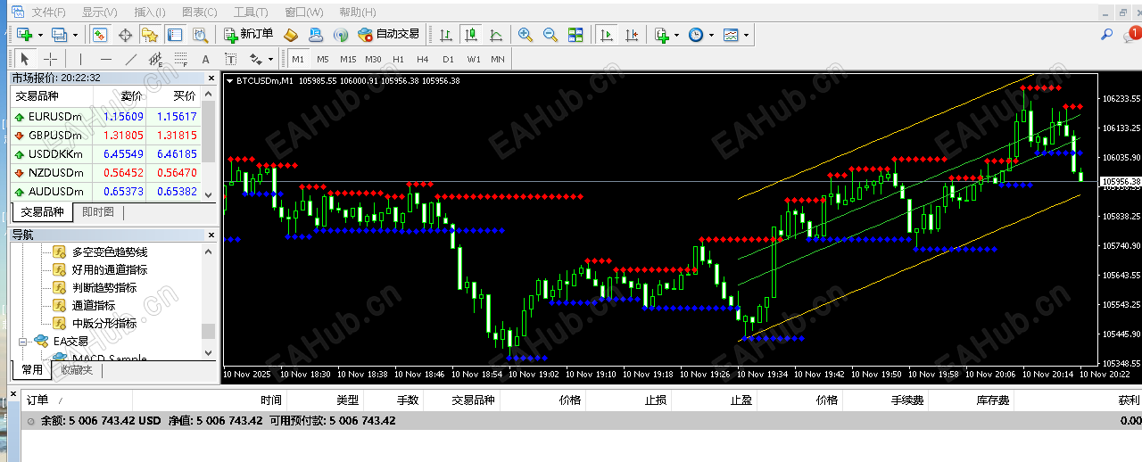
Task: Select the trendline tool
Action: click(x=131, y=59)
